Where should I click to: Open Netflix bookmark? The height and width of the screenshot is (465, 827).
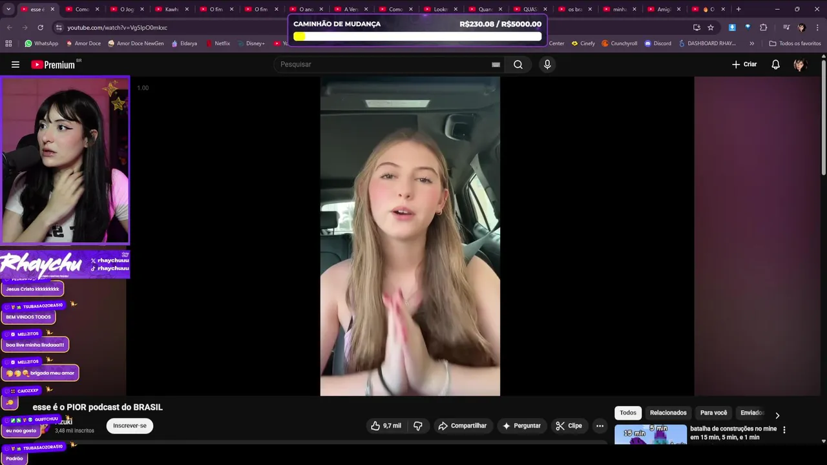[x=218, y=43]
